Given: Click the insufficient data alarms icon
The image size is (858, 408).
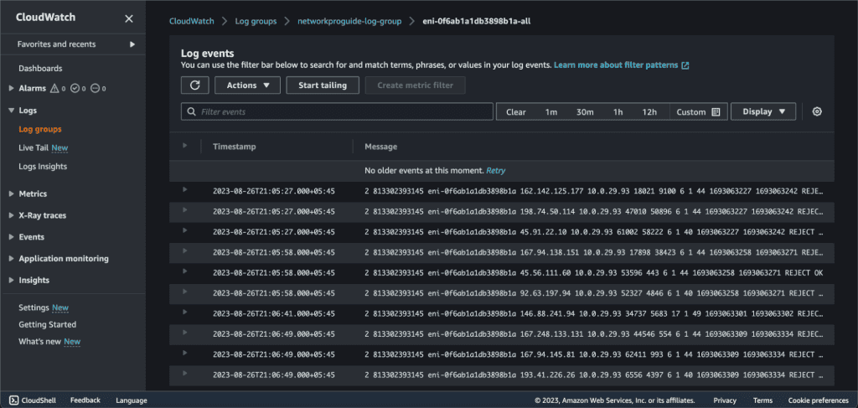Looking at the screenshot, I should pos(95,89).
